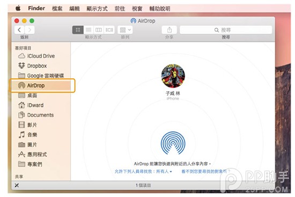Click the 看不到您要尋找的對象嗎 link
The height and width of the screenshot is (197, 295).
(x=206, y=171)
